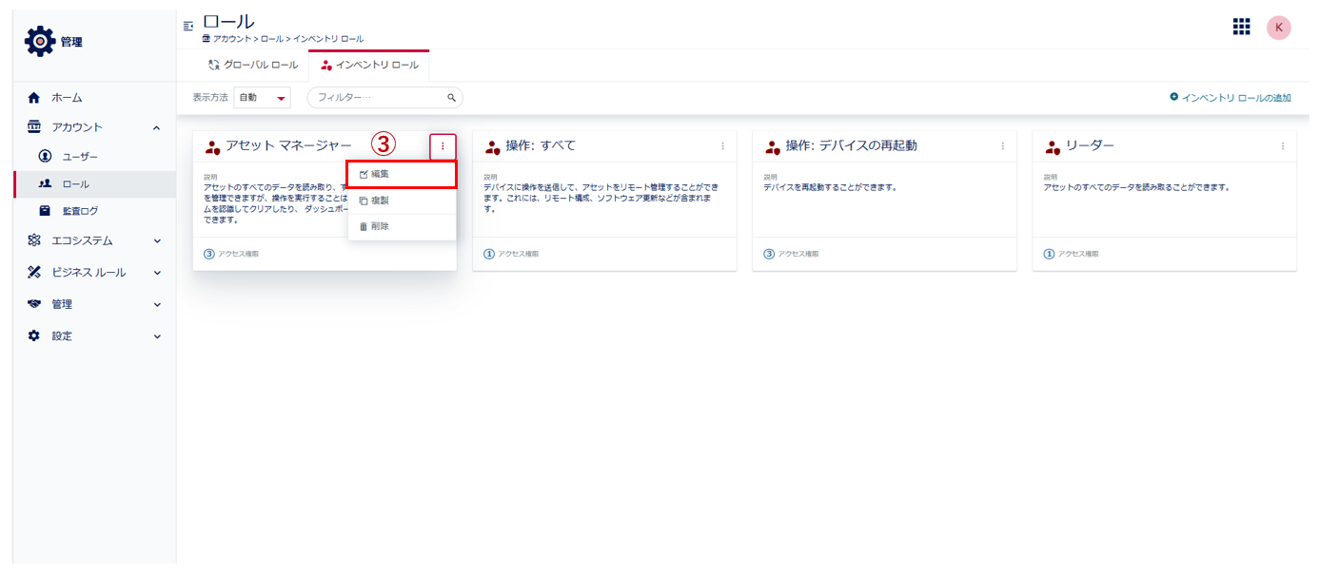The image size is (1319, 575).
Task: Click the user avatar K icon
Action: (1278, 28)
